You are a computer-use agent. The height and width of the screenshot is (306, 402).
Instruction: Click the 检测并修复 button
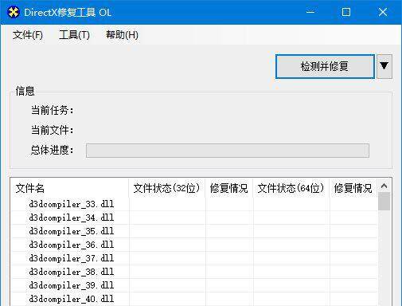point(325,66)
